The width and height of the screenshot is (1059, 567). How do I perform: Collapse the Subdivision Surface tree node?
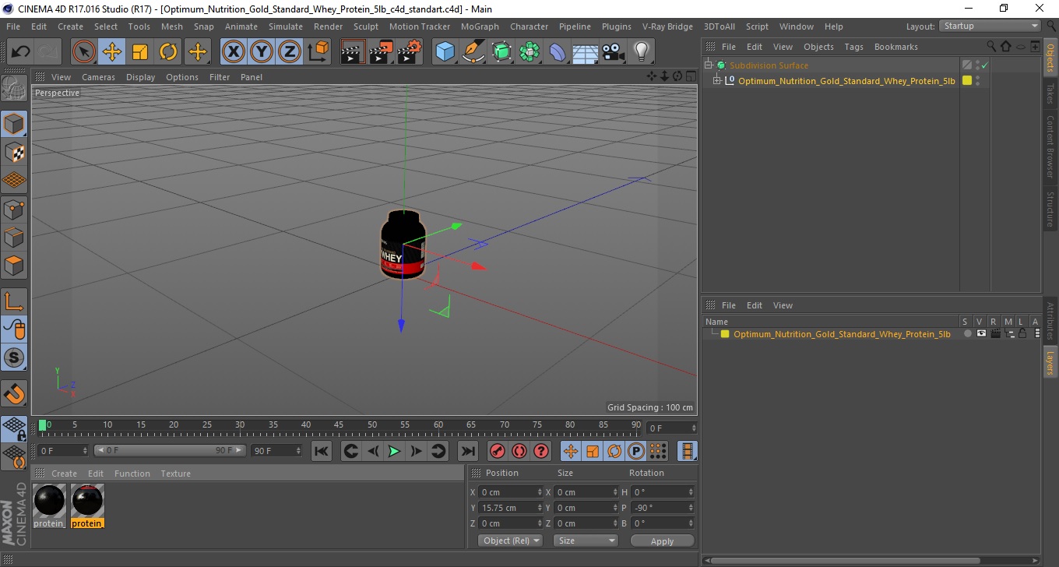[708, 65]
